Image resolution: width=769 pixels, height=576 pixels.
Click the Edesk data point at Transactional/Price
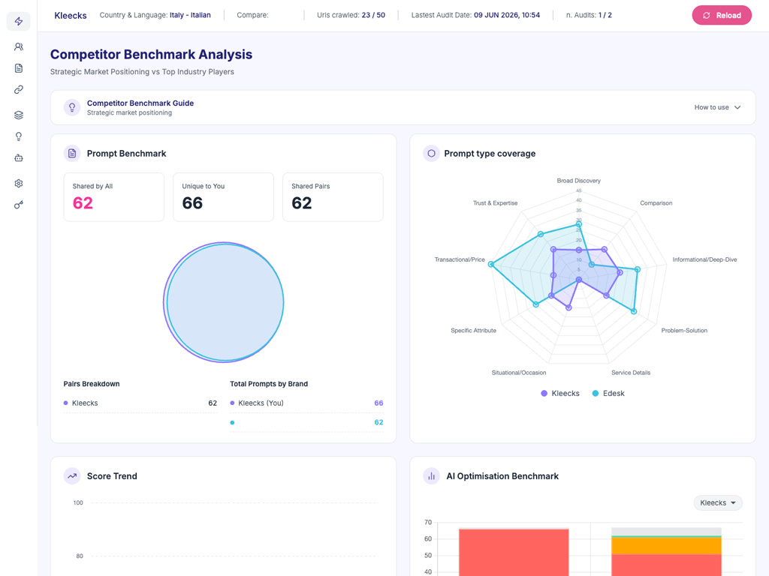click(491, 265)
